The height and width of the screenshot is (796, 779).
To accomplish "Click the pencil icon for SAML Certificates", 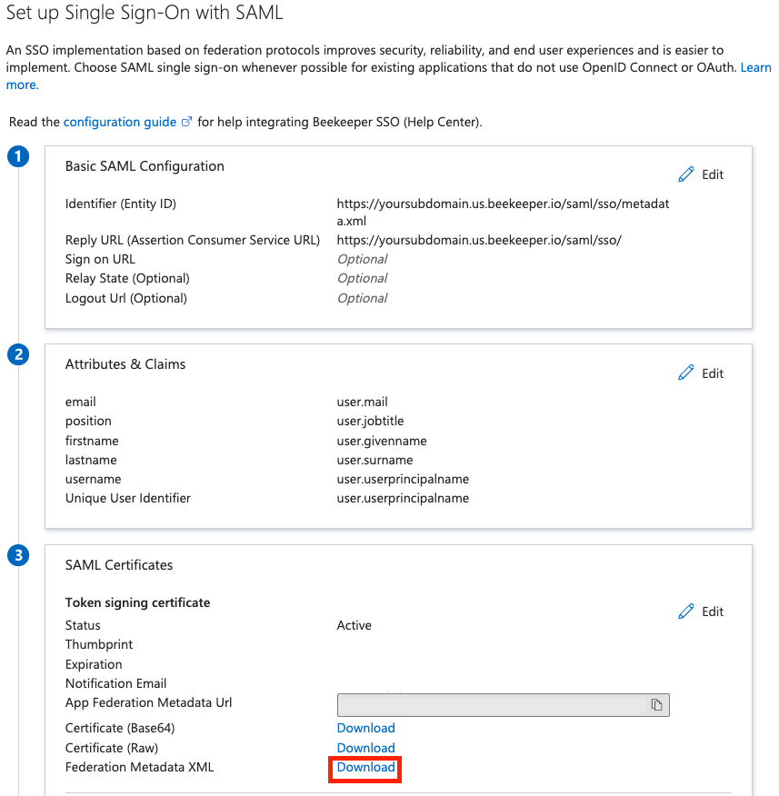I will 685,612.
